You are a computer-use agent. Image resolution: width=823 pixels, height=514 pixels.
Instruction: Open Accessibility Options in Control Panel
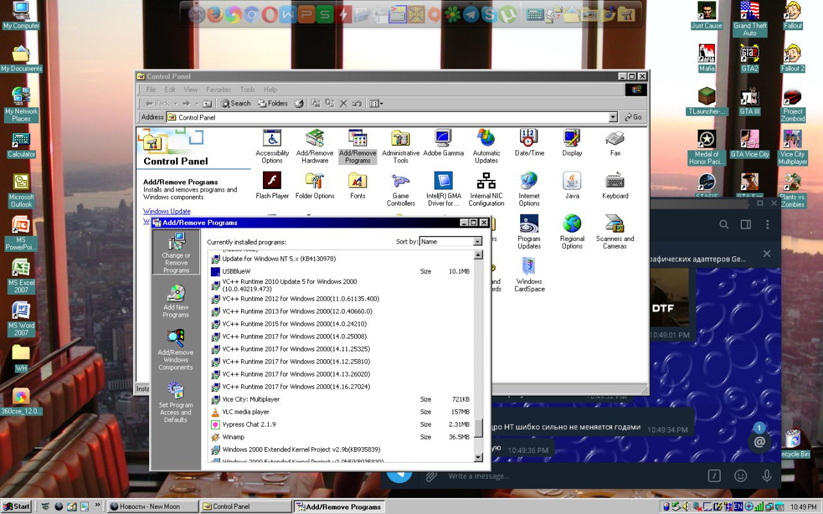(272, 146)
